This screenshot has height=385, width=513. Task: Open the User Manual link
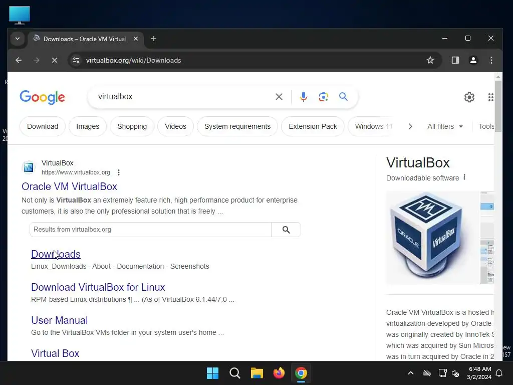(59, 320)
